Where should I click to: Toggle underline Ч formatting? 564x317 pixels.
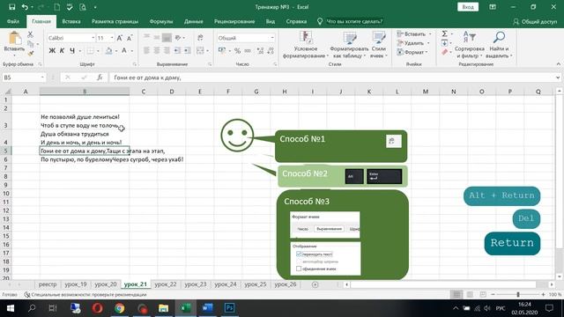click(x=72, y=51)
